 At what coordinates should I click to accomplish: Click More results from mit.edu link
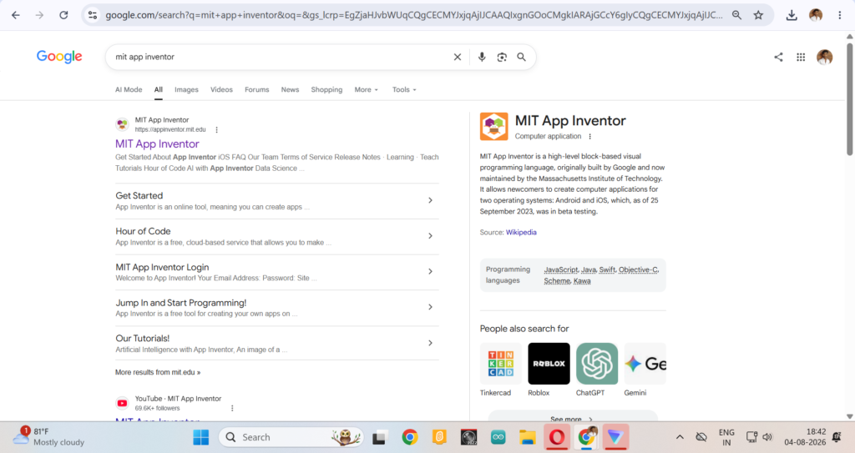[x=158, y=372]
